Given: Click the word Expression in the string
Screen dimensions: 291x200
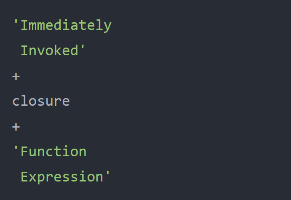Looking at the screenshot, I should (62, 177).
